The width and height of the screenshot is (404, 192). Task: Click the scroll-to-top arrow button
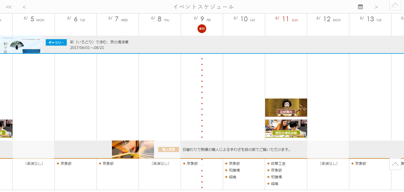point(395,164)
